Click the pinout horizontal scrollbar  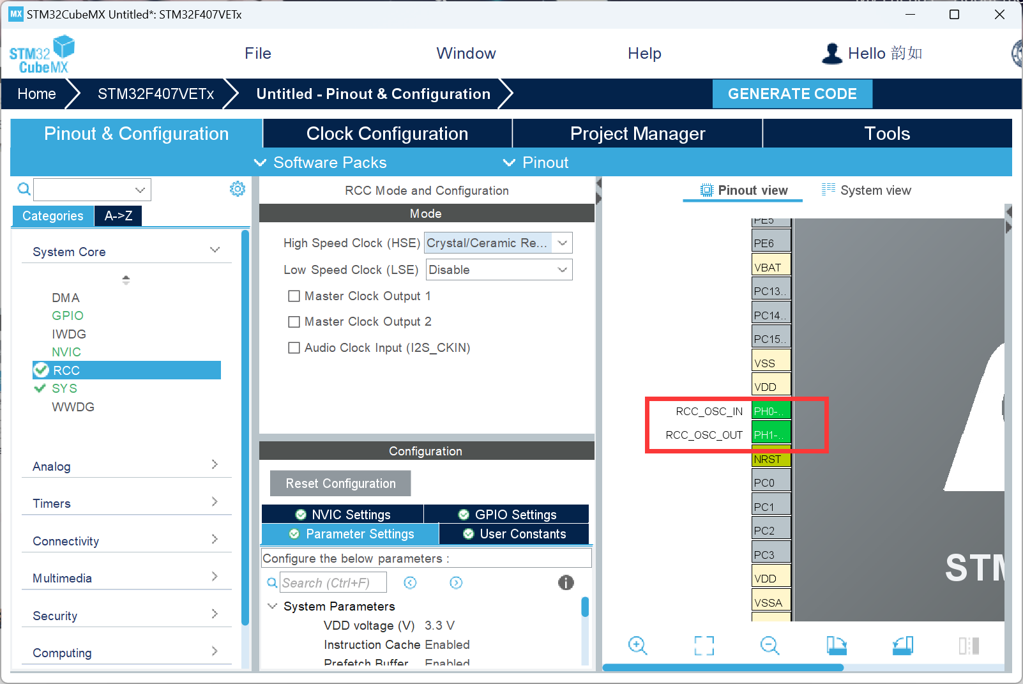pyautogui.click(x=722, y=667)
